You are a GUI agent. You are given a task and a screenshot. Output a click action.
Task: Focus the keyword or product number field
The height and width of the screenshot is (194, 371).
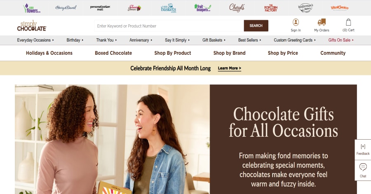(x=169, y=26)
